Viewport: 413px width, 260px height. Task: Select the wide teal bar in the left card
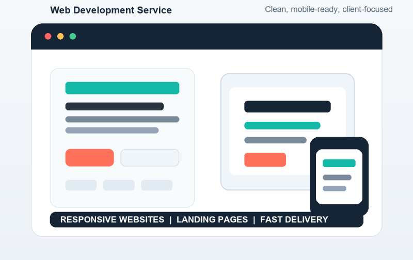(122, 88)
